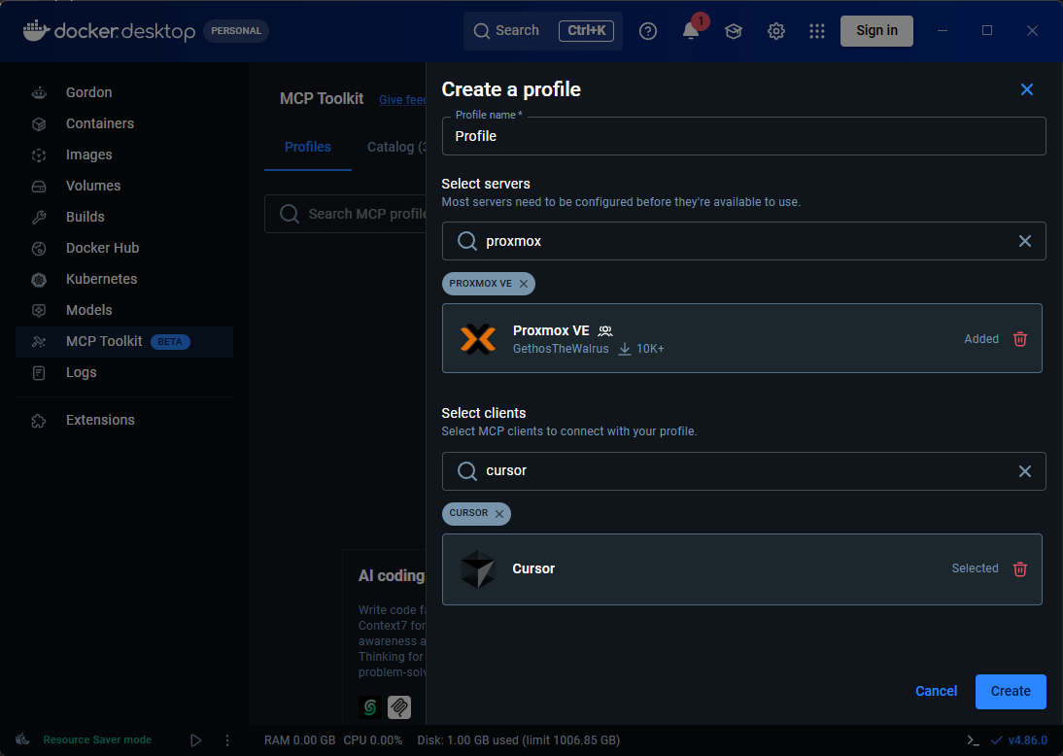The width and height of the screenshot is (1063, 756).
Task: Click the Disk usage status text
Action: [519, 740]
